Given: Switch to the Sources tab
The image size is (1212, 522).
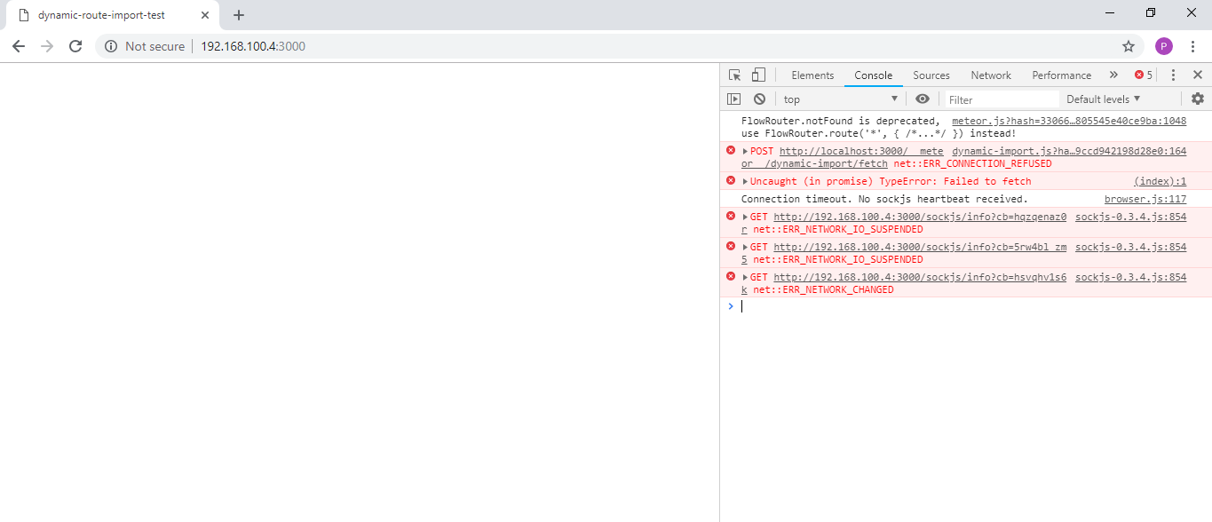Looking at the screenshot, I should click(931, 75).
